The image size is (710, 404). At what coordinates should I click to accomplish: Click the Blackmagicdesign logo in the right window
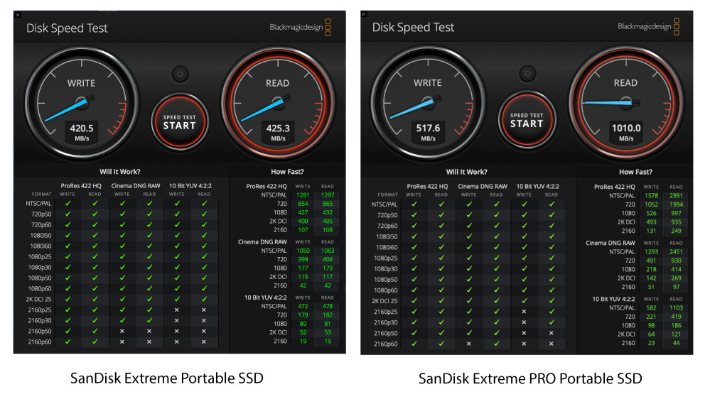tap(648, 26)
